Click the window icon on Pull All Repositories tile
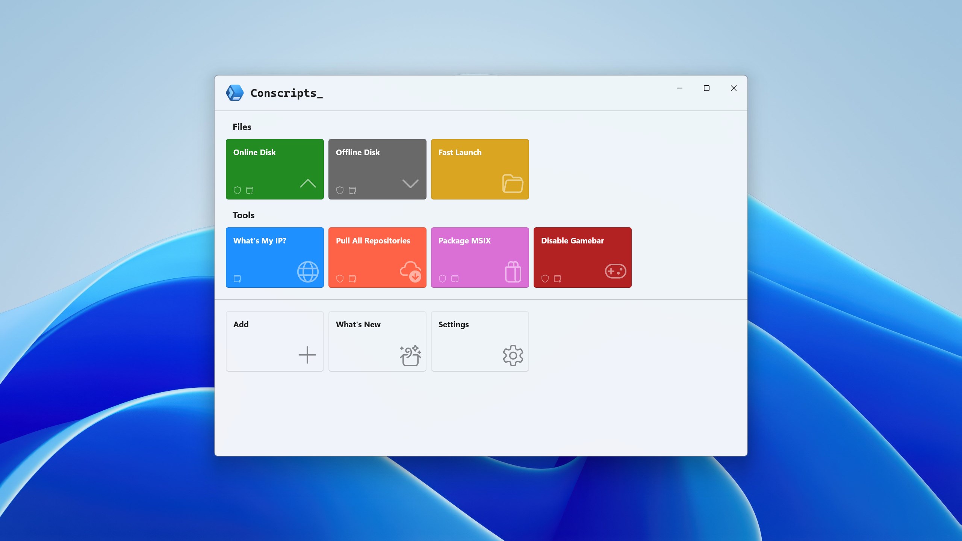Screen dimensions: 962x541 pos(352,278)
